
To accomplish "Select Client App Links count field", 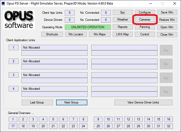I will (70, 13).
